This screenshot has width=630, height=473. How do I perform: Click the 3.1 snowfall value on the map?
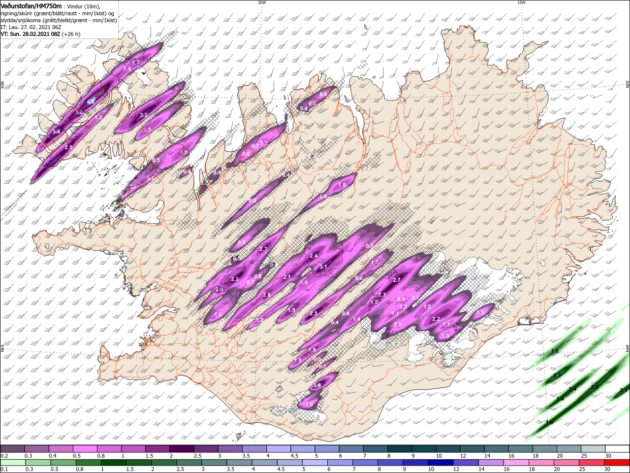tap(323, 267)
